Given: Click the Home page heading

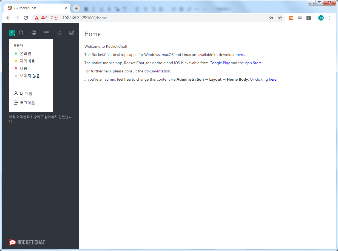Looking at the screenshot, I should 92,34.
